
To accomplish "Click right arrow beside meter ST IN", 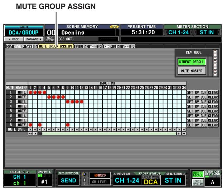I will coord(219,33).
